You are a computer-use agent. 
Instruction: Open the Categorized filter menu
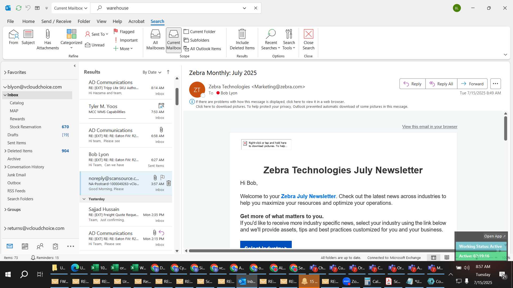71,39
